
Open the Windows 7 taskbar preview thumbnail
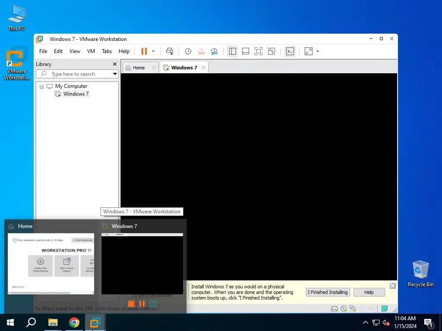pos(142,264)
